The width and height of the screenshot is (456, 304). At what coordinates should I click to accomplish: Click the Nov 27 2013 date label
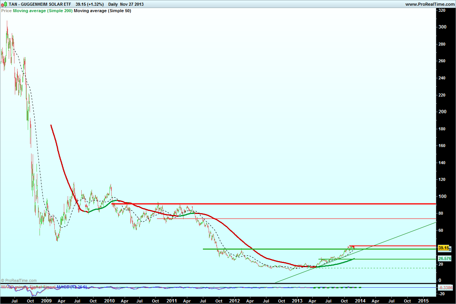click(132, 4)
